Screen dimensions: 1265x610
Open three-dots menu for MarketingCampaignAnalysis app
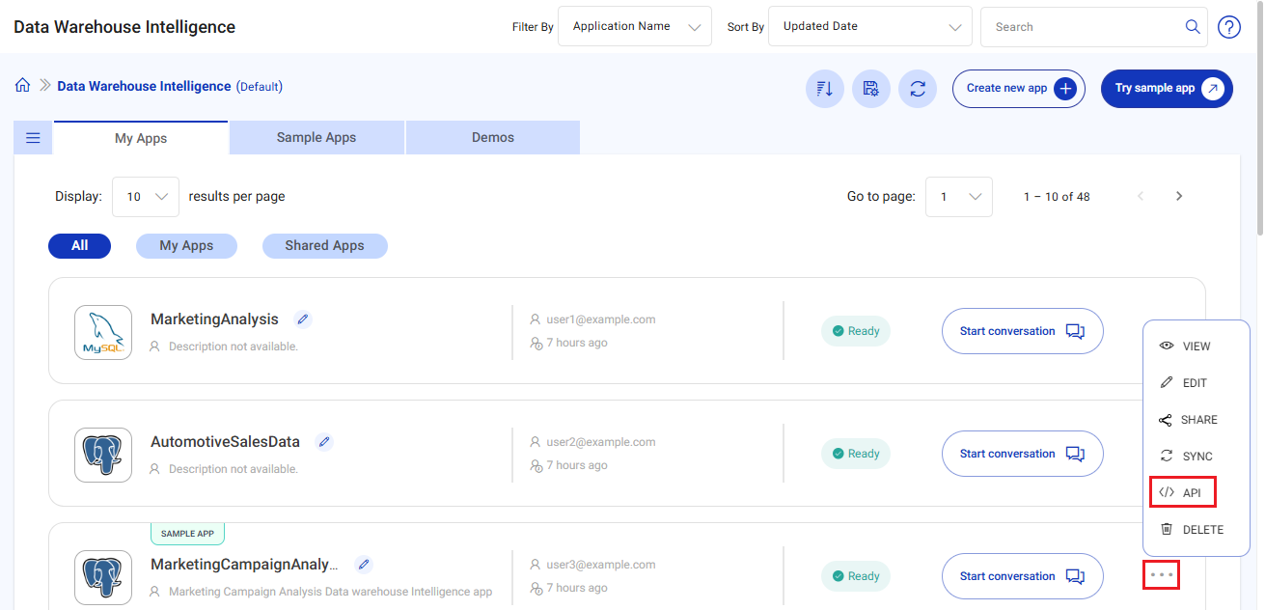pos(1161,575)
